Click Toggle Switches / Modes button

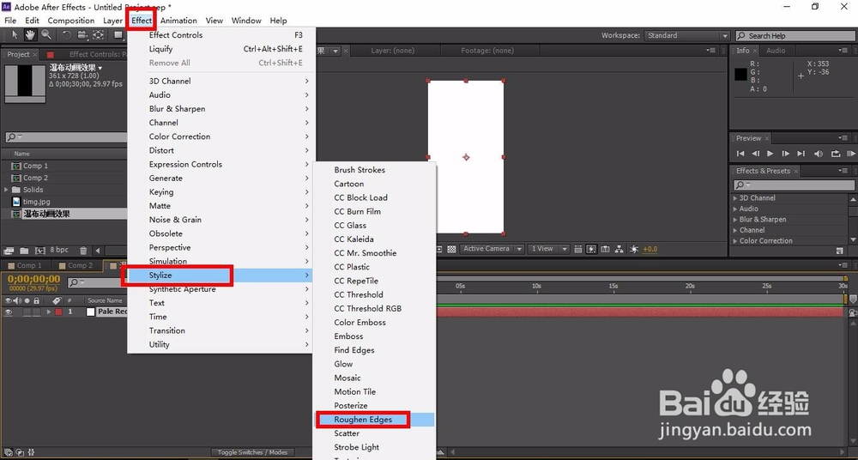(253, 452)
